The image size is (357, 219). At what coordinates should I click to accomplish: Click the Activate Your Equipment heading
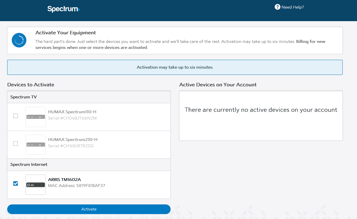click(x=66, y=33)
